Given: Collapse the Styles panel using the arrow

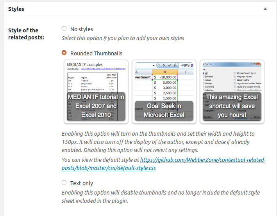Looking at the screenshot, I should pyautogui.click(x=265, y=9).
